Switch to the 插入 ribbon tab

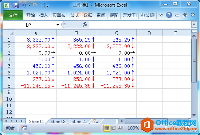coord(43,15)
